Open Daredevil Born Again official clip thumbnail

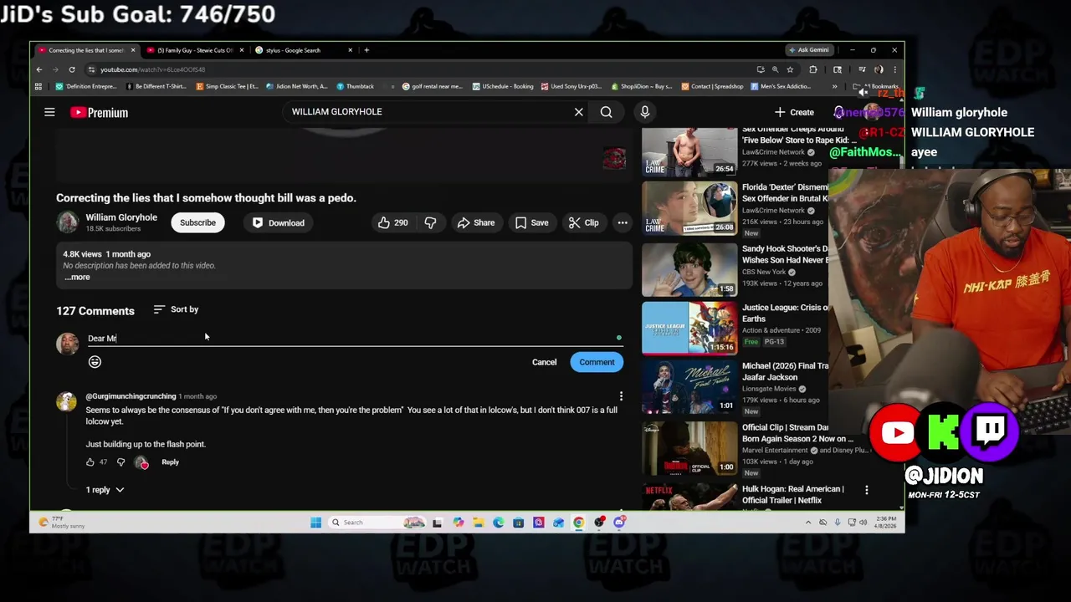click(689, 448)
